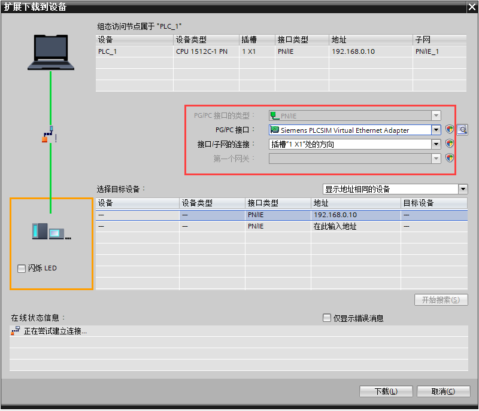
Task: Click the shield icon beside 接口/子网的连接
Action: 450,144
